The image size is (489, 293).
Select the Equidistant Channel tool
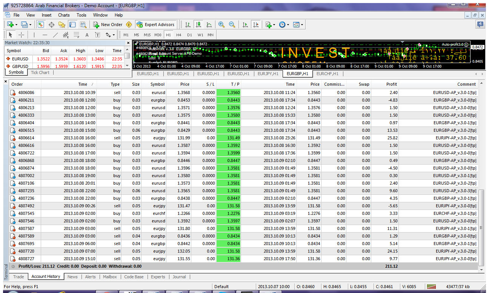[66, 35]
